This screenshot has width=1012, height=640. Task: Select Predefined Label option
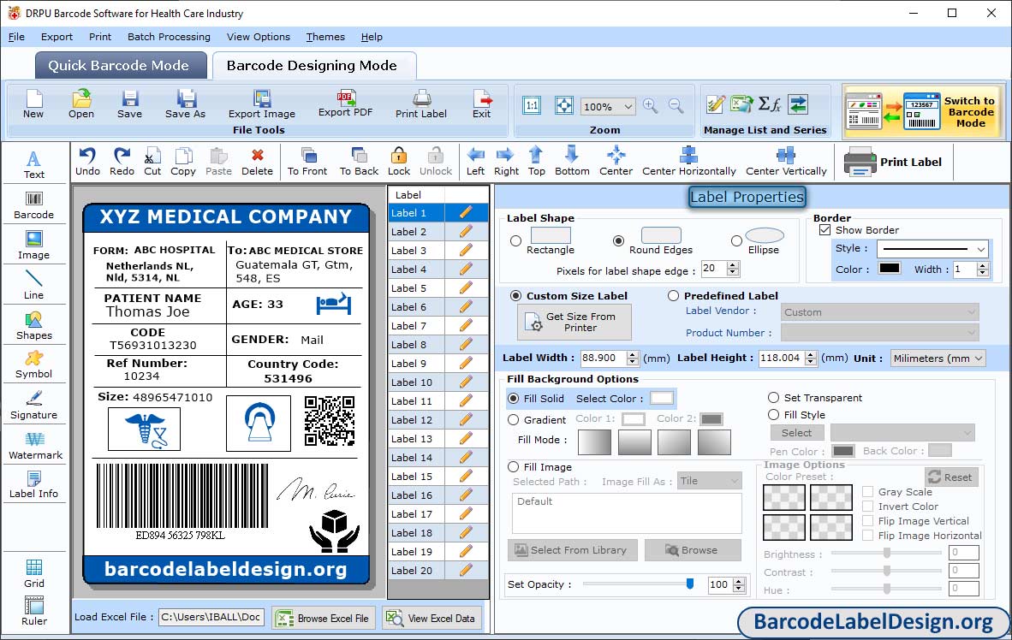[673, 295]
